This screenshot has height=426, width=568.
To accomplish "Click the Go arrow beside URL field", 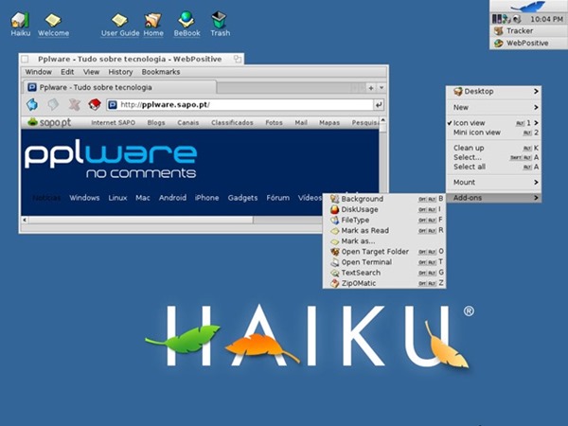I will pyautogui.click(x=379, y=105).
